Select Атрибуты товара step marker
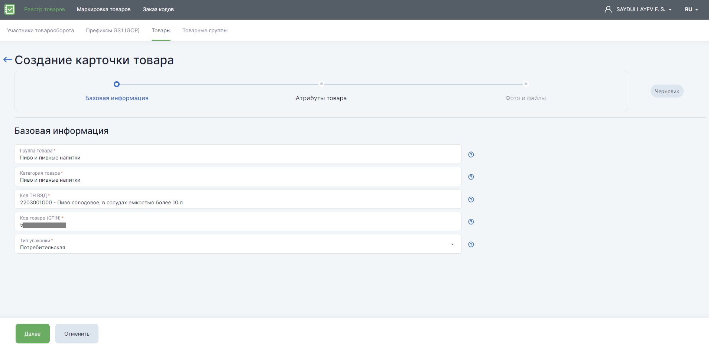 coord(321,84)
